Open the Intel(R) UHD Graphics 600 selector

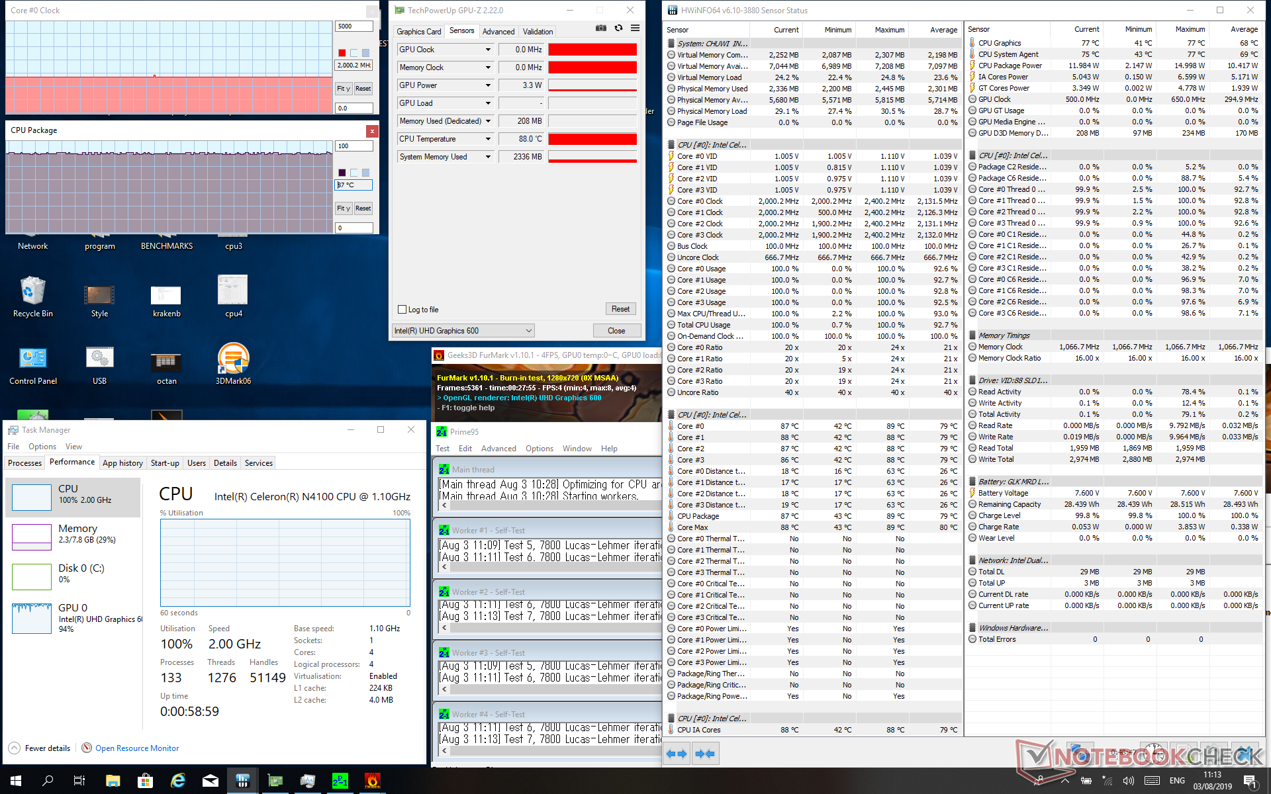(463, 331)
